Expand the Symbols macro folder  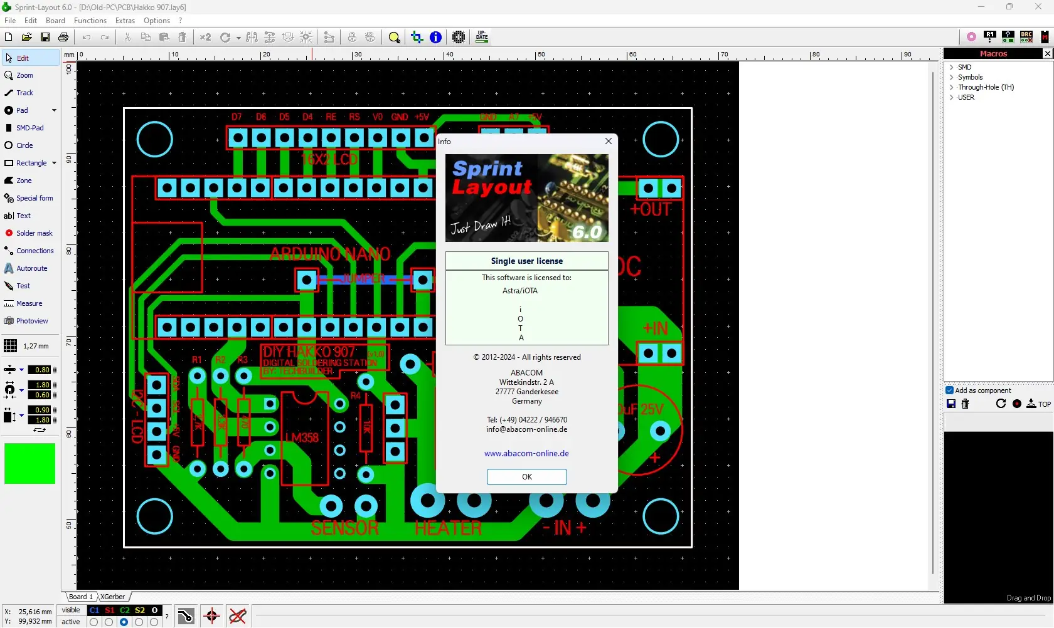pos(951,78)
